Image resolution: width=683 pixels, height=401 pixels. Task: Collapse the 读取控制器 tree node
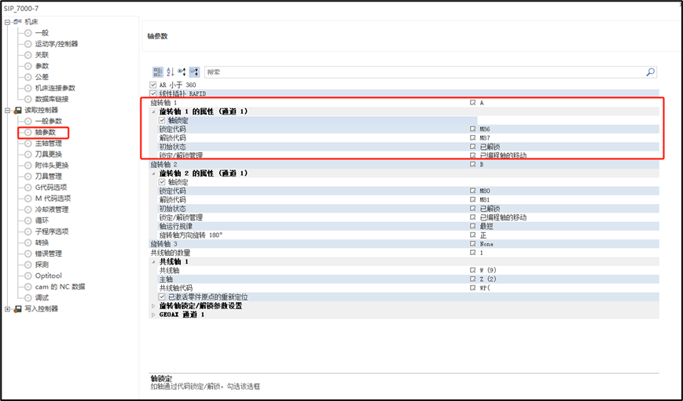coord(7,111)
